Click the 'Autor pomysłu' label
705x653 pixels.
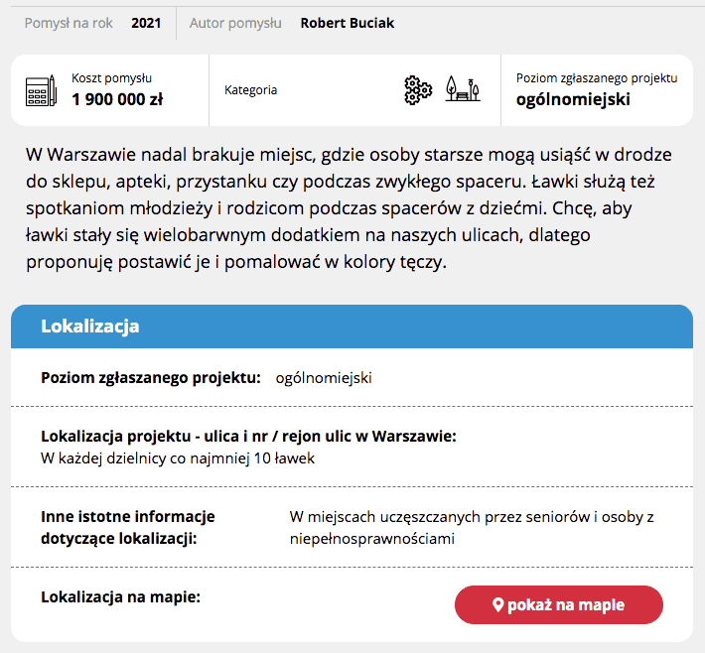pos(237,23)
